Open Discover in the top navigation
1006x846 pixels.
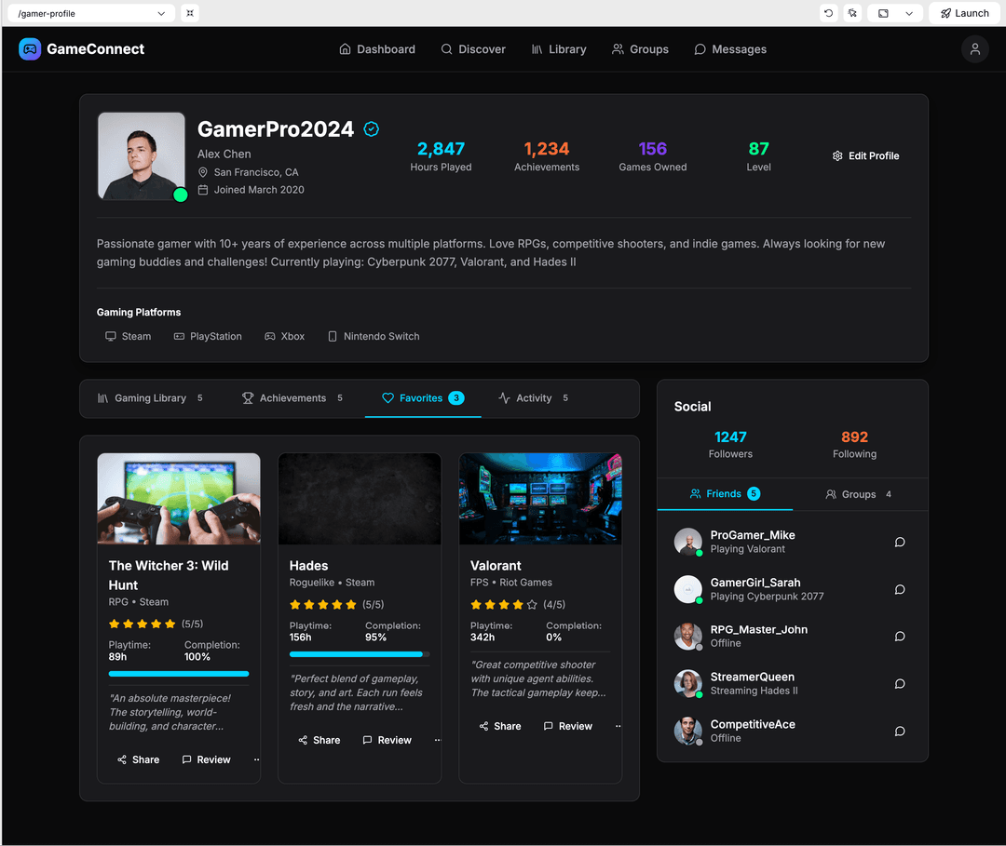473,49
